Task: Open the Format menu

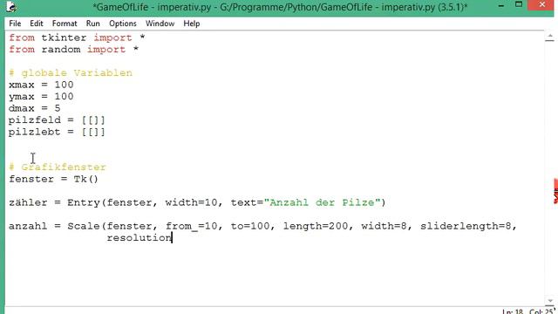Action: (x=65, y=24)
